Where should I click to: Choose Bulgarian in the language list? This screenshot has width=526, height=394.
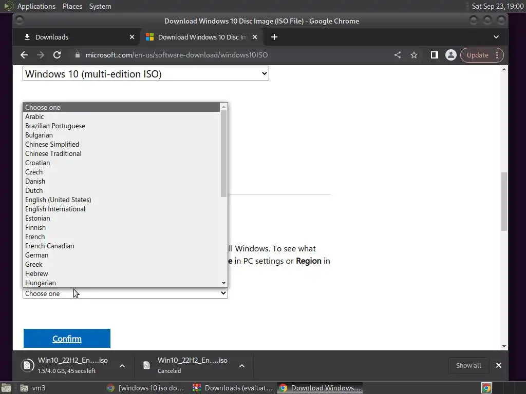pos(122,135)
